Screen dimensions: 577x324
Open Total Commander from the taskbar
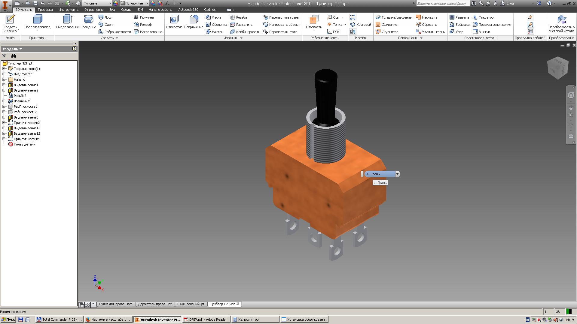click(59, 319)
